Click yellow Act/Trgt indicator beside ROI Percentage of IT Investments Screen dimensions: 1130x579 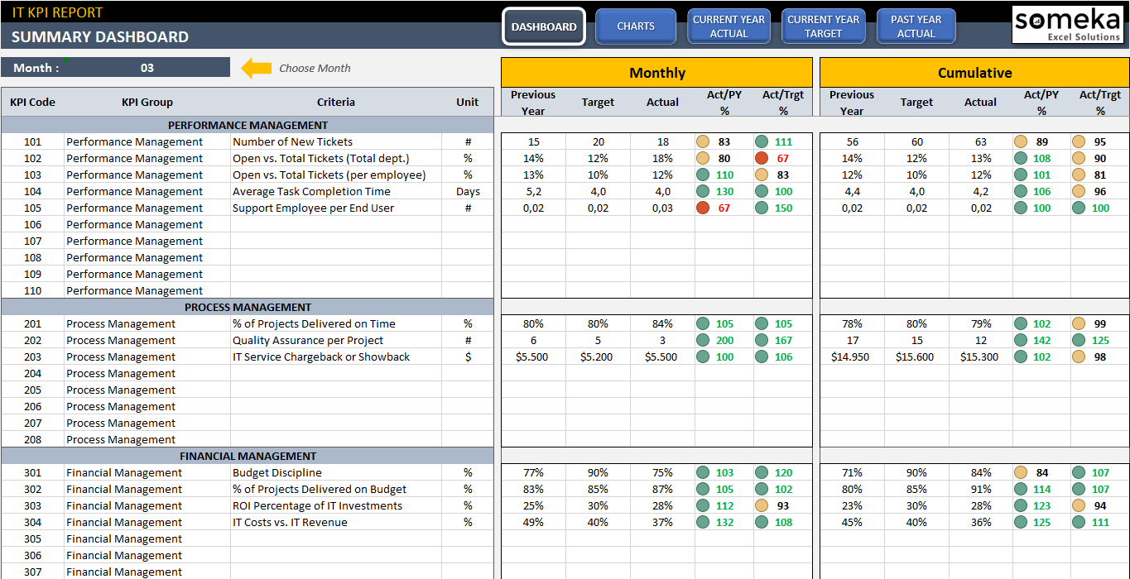point(763,505)
